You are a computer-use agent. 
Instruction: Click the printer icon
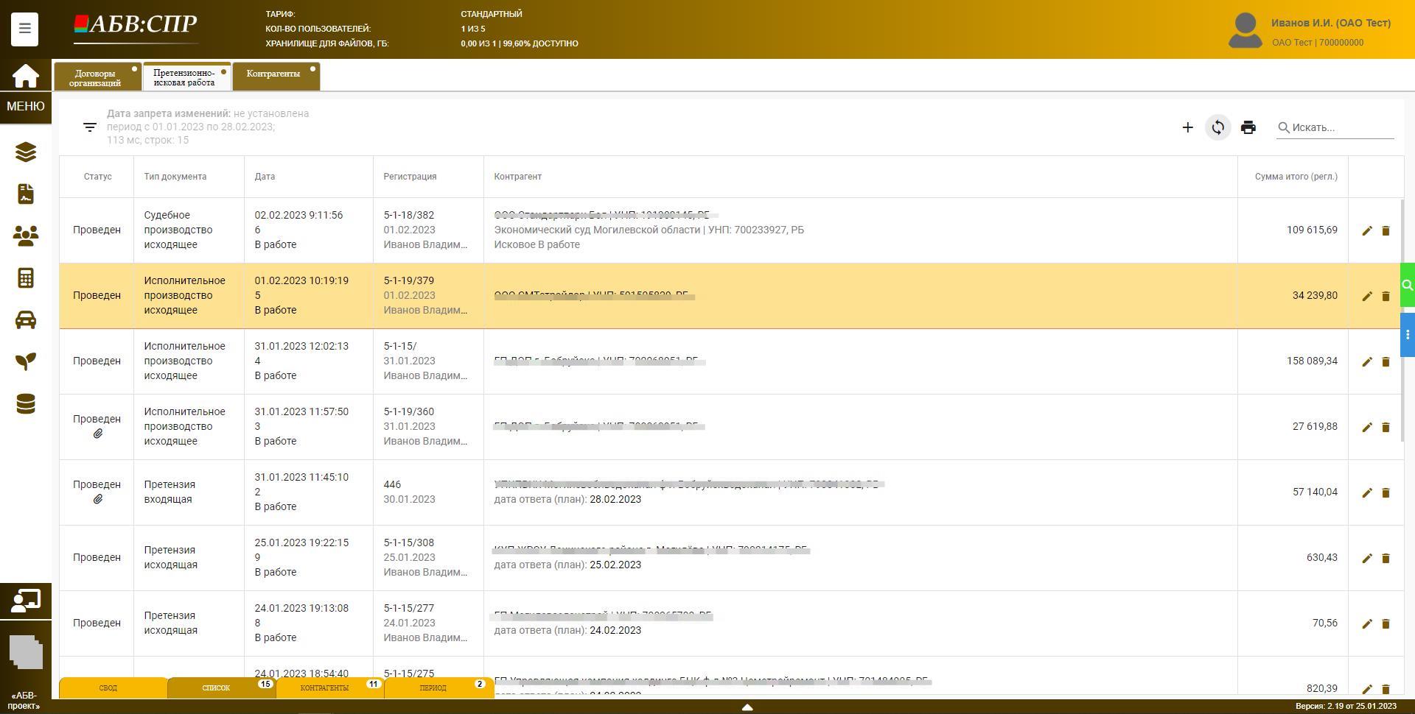pos(1248,127)
